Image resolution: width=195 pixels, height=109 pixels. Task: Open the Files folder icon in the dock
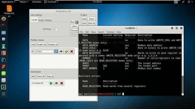(x=3, y=32)
